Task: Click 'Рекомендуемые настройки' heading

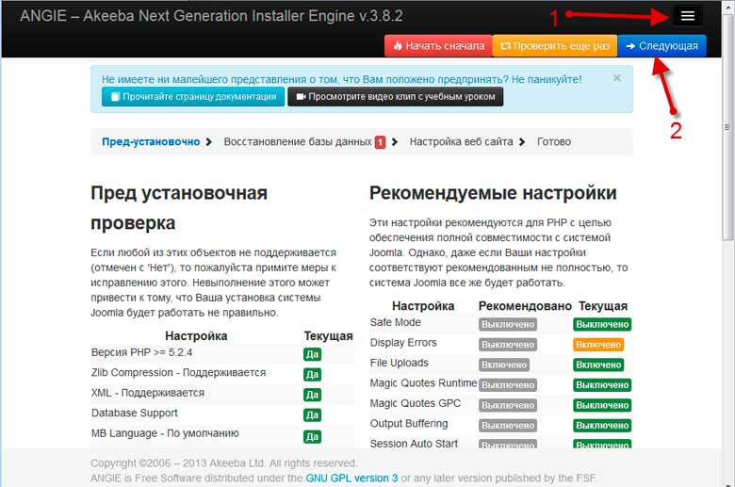Action: (x=493, y=193)
